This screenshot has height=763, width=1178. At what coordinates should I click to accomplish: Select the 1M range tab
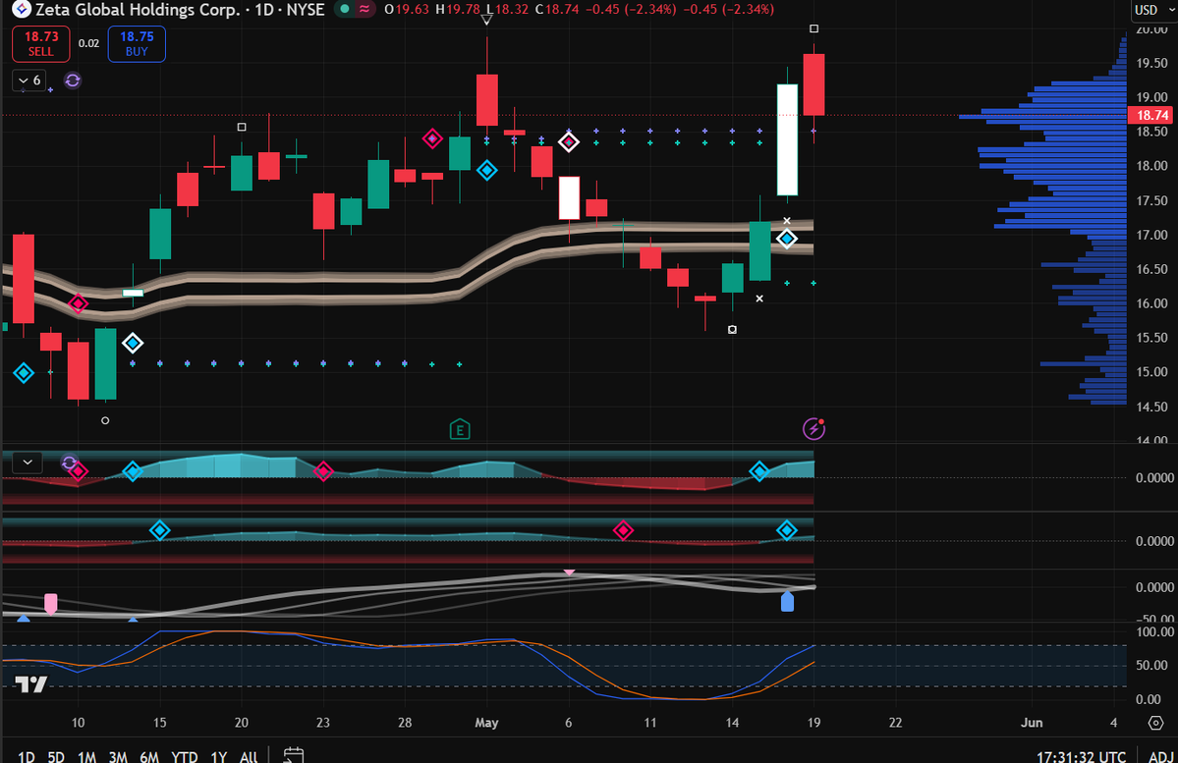point(86,756)
